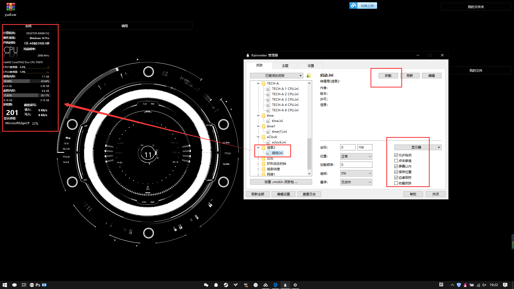The width and height of the screenshot is (514, 289).
Task: Expand the 环形动态时钟 folder
Action: tap(258, 164)
